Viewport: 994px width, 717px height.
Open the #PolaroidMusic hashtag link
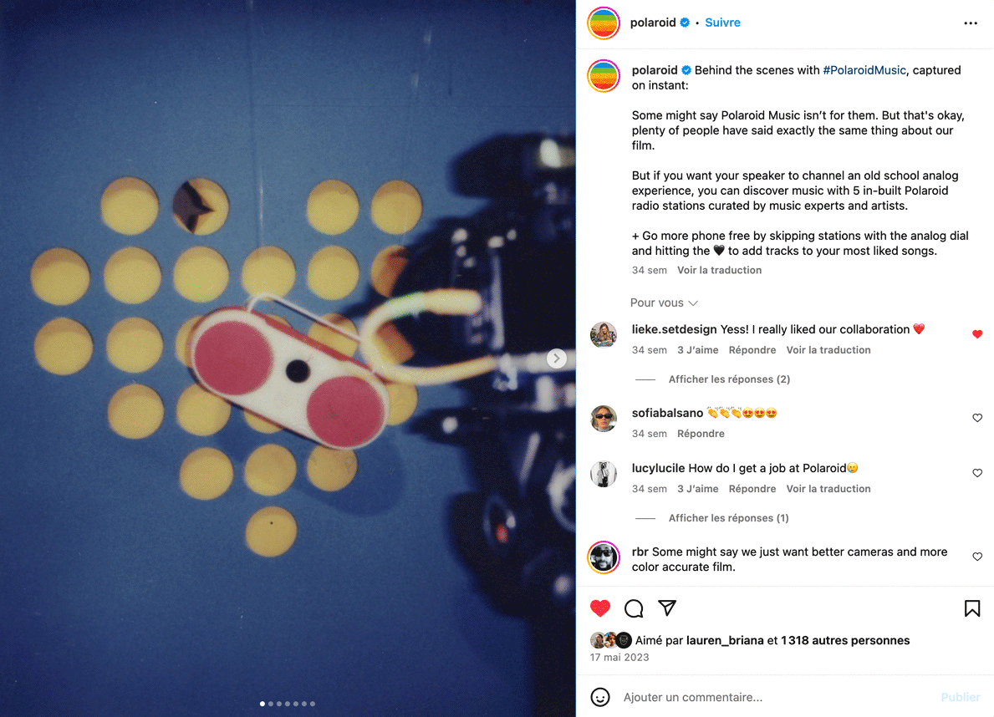(x=864, y=70)
